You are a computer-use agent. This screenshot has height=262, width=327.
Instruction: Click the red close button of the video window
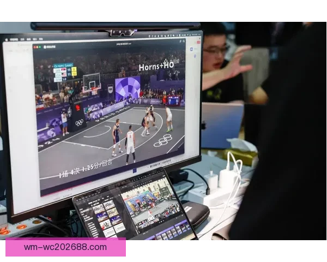tap(35, 47)
